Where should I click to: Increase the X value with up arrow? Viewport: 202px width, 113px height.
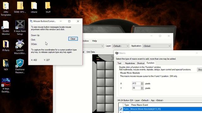[x=142, y=83]
